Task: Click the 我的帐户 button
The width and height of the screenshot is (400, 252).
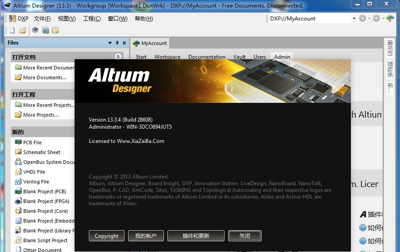Action: 146,236
